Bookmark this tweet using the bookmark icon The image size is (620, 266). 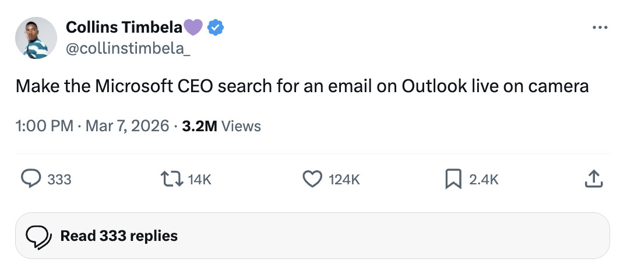point(453,179)
